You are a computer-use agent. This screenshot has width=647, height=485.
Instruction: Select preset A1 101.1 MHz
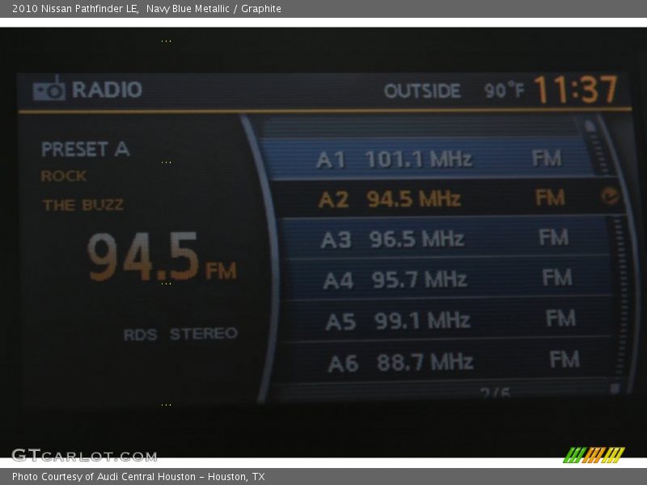point(429,158)
